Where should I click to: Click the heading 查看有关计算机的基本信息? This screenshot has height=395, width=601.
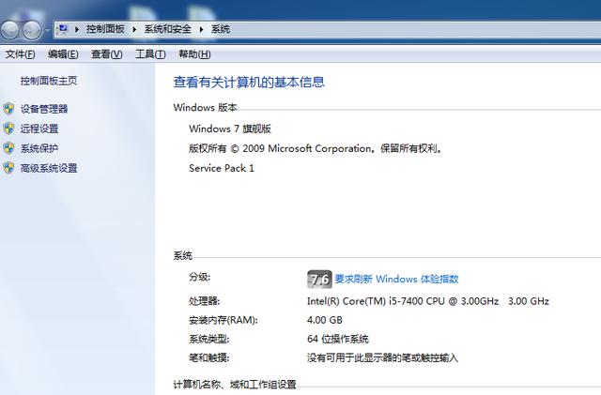249,82
